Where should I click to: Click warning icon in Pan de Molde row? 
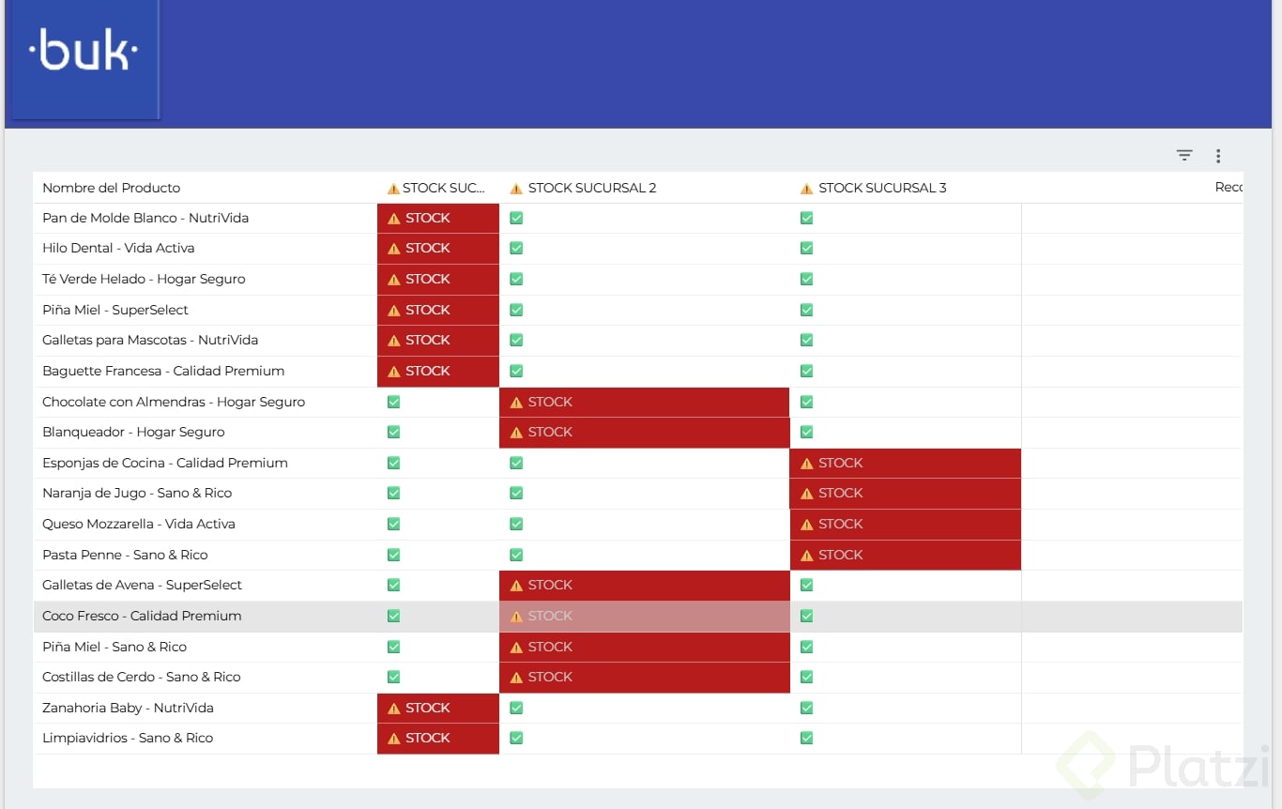[x=394, y=219]
